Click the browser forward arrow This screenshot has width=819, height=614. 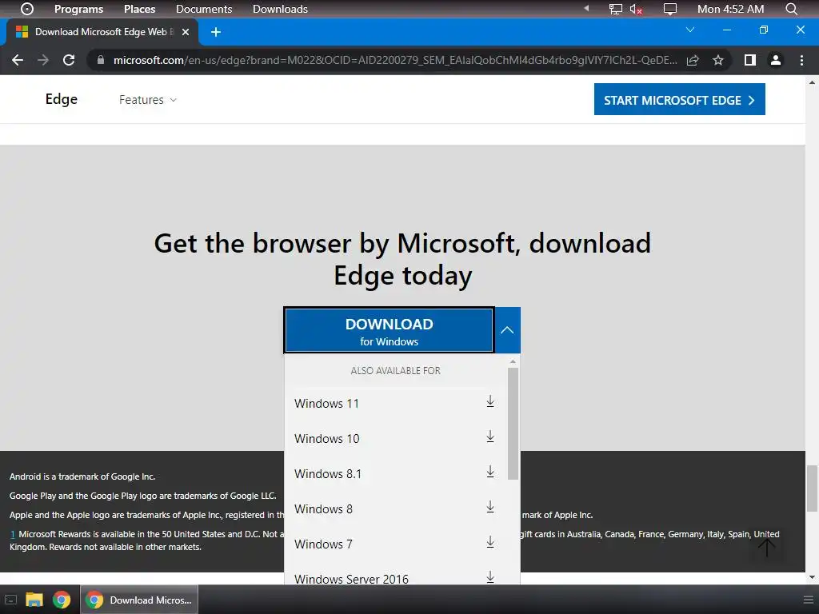[43, 60]
